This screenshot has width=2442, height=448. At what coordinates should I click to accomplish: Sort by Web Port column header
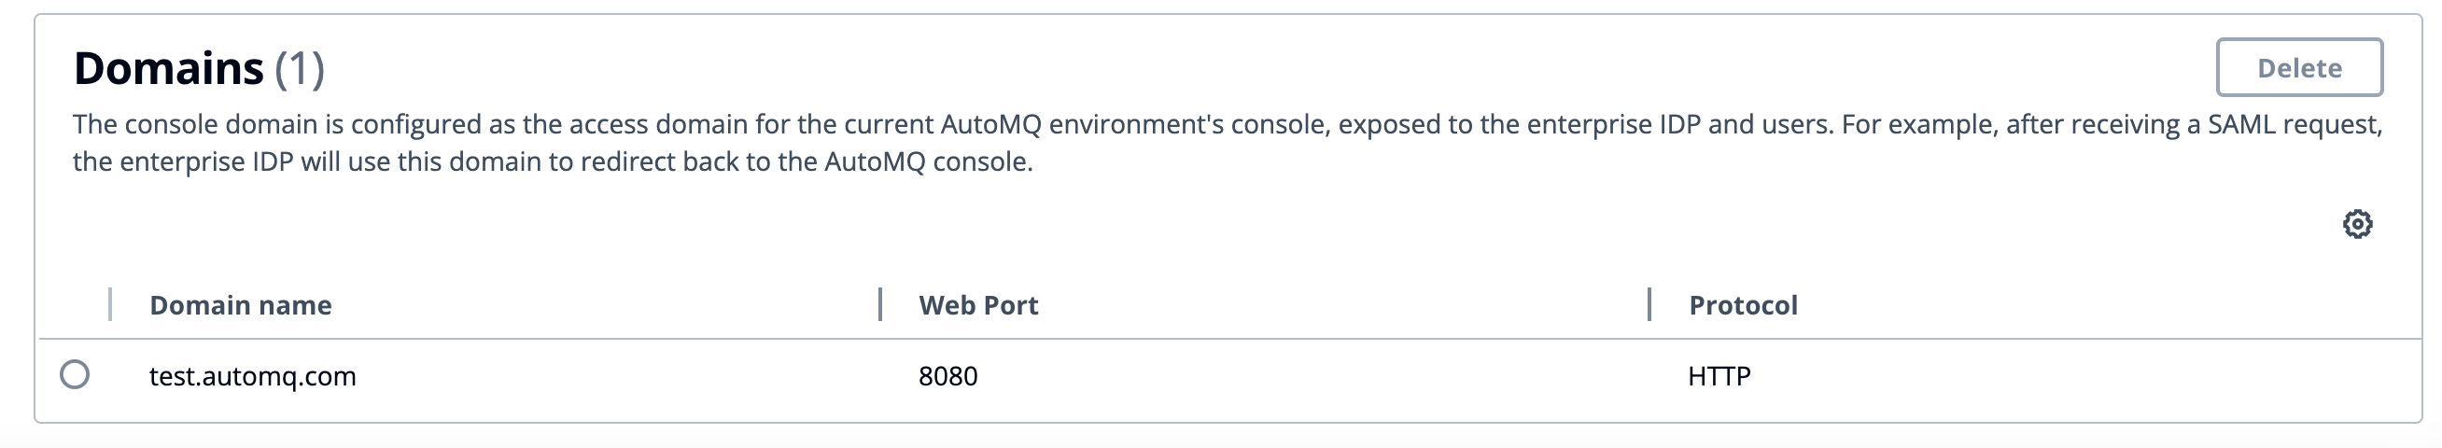point(978,305)
